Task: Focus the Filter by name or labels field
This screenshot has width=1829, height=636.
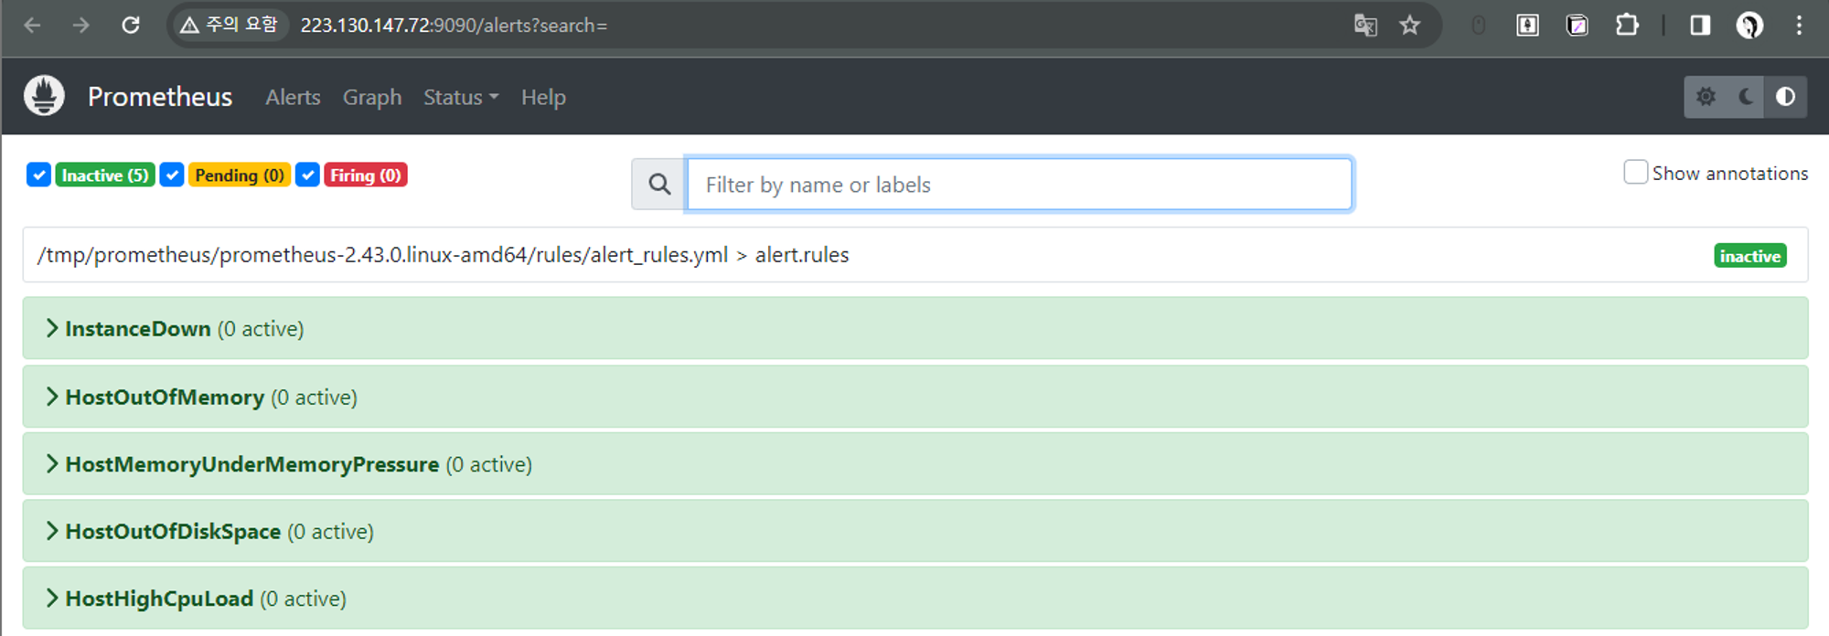Action: pyautogui.click(x=1019, y=185)
